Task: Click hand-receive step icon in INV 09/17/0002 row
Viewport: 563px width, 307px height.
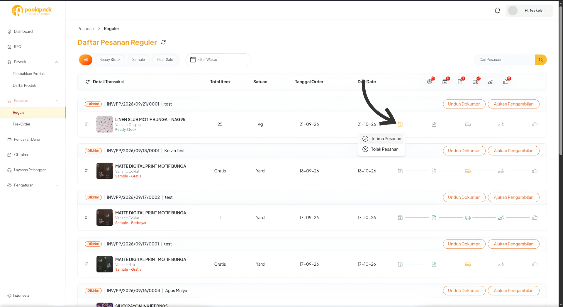Action: pos(501,218)
